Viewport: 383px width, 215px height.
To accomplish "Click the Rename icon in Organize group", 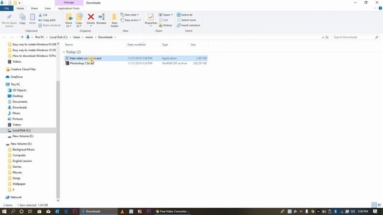I will (x=101, y=17).
